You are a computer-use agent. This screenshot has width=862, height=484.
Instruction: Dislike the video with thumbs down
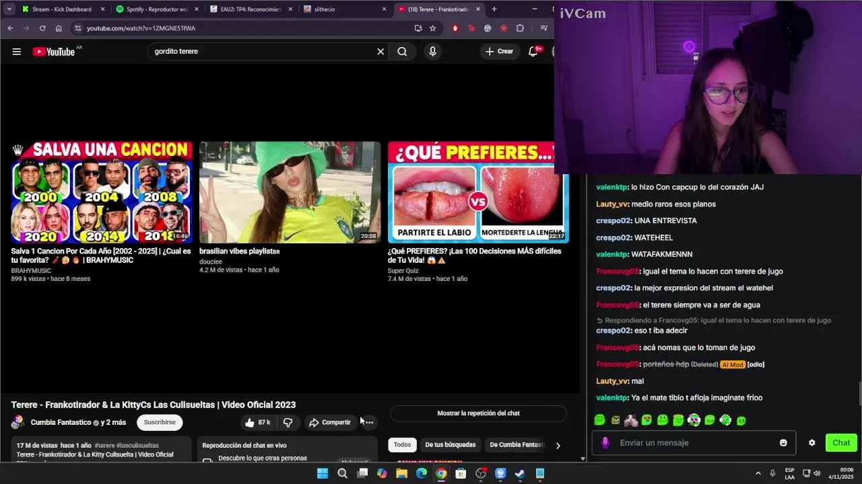click(x=288, y=422)
